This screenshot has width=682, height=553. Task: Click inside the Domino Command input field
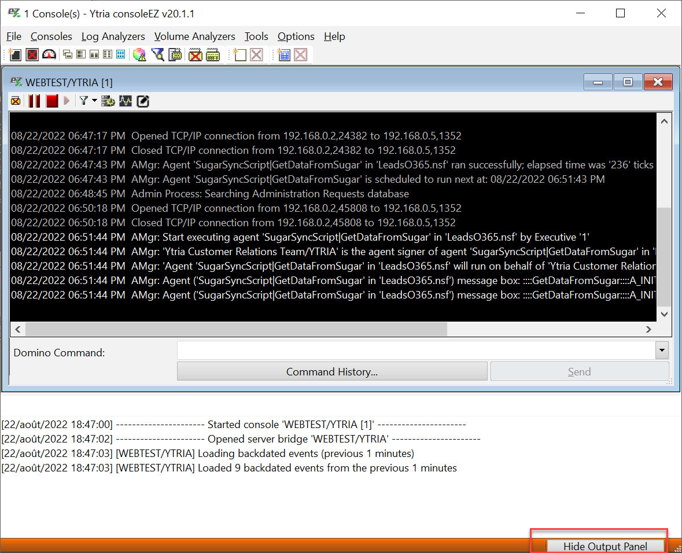415,351
